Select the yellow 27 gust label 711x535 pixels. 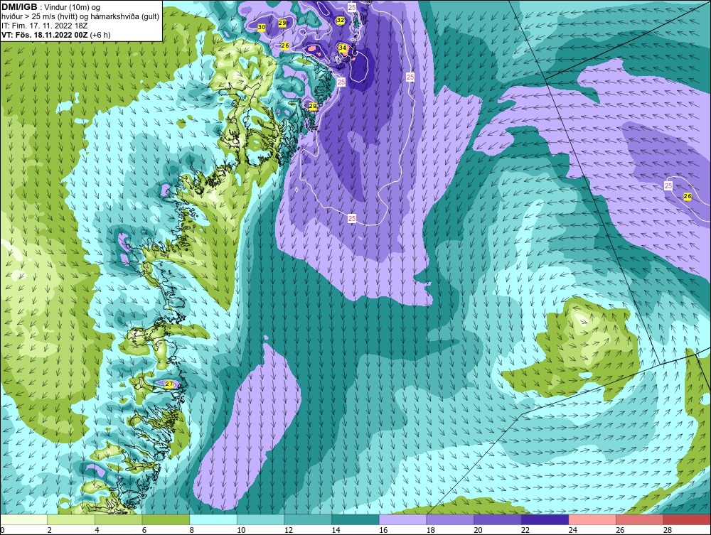coord(169,384)
